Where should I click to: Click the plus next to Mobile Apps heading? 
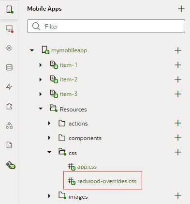(x=181, y=9)
